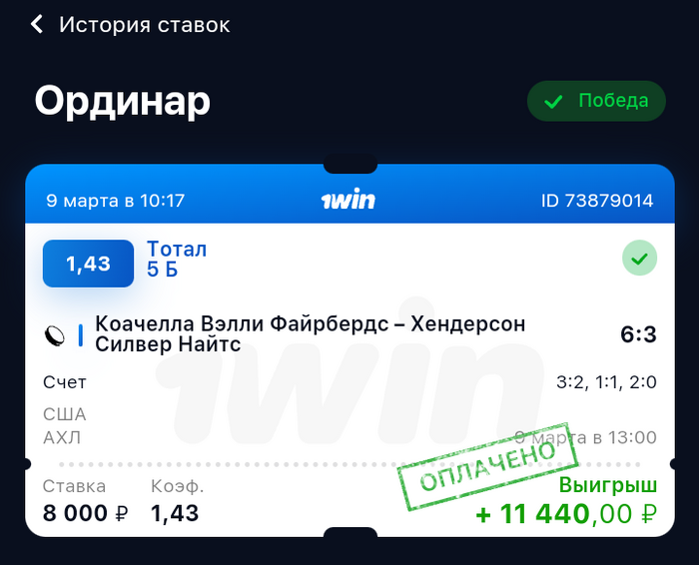The image size is (699, 565).
Task: Click the + 11 440,00 ₽ winnings amount
Action: pos(566,514)
